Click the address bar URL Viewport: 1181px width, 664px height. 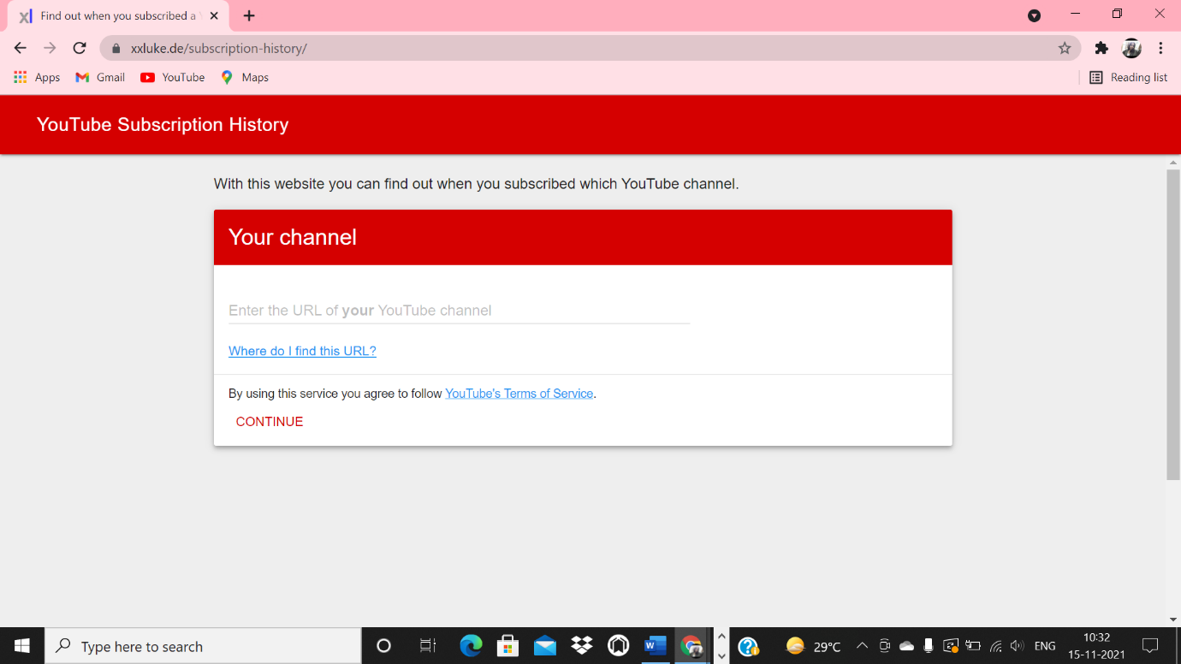tap(218, 49)
